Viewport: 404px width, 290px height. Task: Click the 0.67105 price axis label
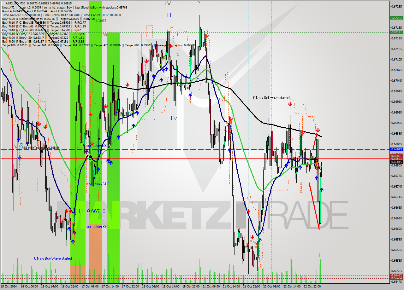(396, 59)
